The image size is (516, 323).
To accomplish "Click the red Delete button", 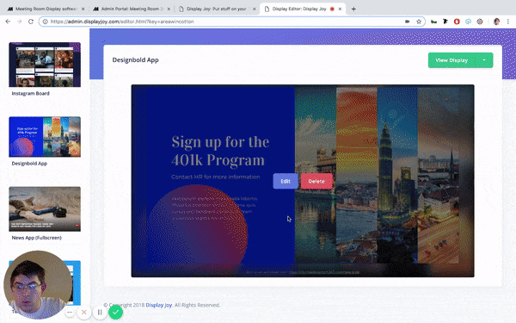I will 316,181.
